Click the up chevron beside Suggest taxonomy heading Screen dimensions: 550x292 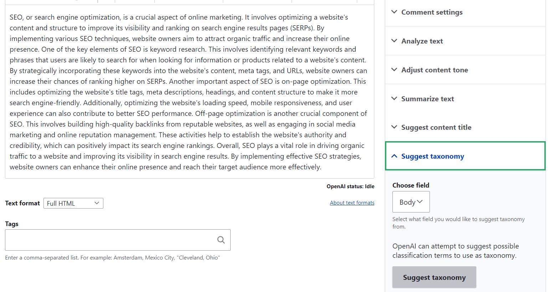(394, 156)
